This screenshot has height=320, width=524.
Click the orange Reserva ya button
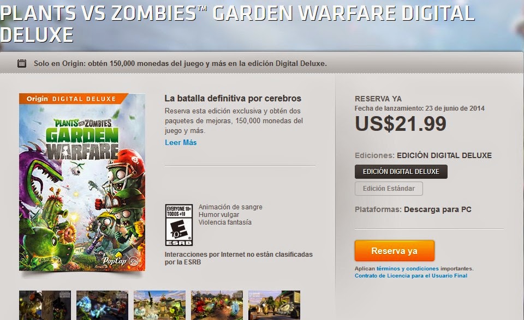point(394,251)
